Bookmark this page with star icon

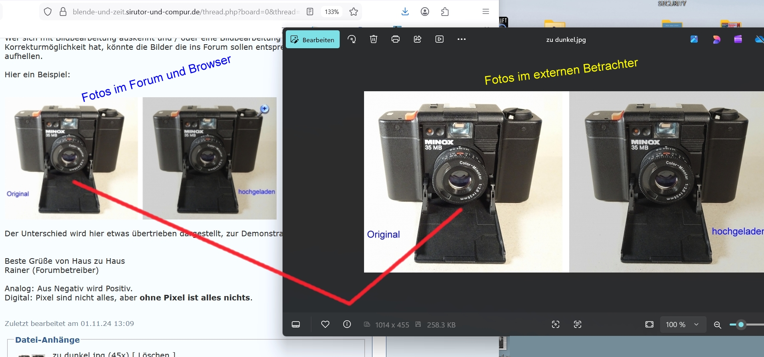tap(353, 12)
